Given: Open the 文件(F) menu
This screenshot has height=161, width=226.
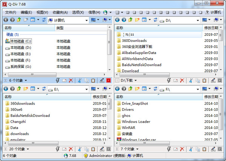Looking at the screenshot, I should pyautogui.click(x=11, y=12).
